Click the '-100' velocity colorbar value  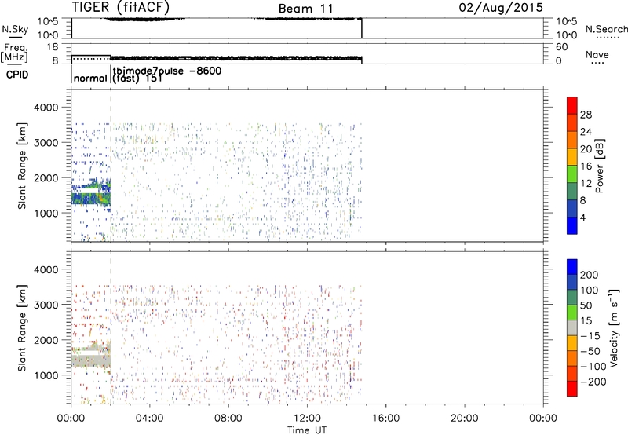pos(593,367)
